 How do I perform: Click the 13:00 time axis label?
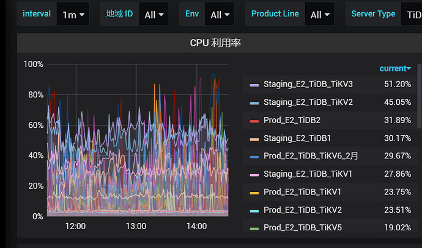(x=136, y=226)
